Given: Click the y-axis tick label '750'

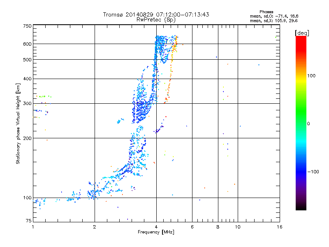Looking at the screenshot, I should 27,26.
